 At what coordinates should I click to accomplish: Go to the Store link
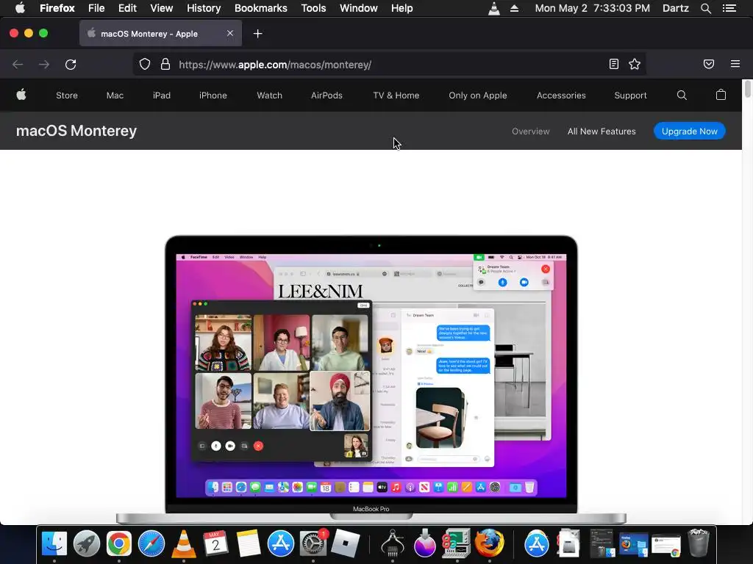tap(67, 95)
